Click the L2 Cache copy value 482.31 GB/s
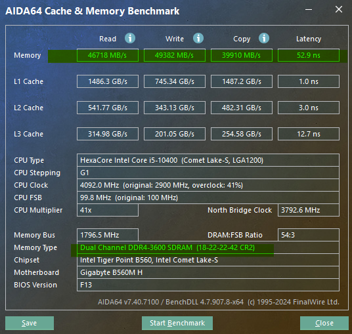This screenshot has width=352, height=334. point(242,108)
